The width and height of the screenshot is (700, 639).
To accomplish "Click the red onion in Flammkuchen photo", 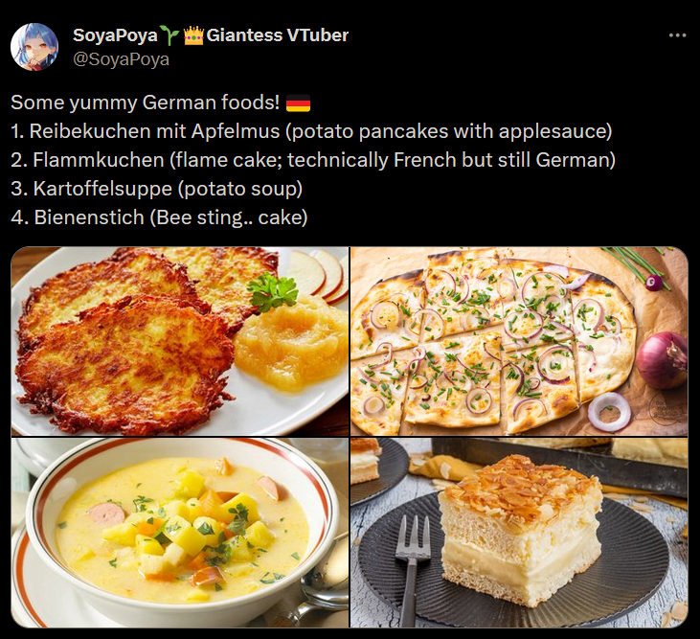I will tap(662, 360).
